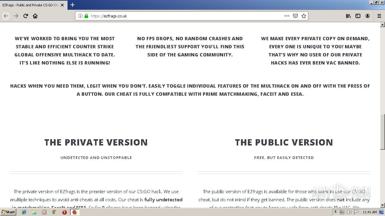Open the Opera taskbar icon
385x216 pixels.
(64, 212)
